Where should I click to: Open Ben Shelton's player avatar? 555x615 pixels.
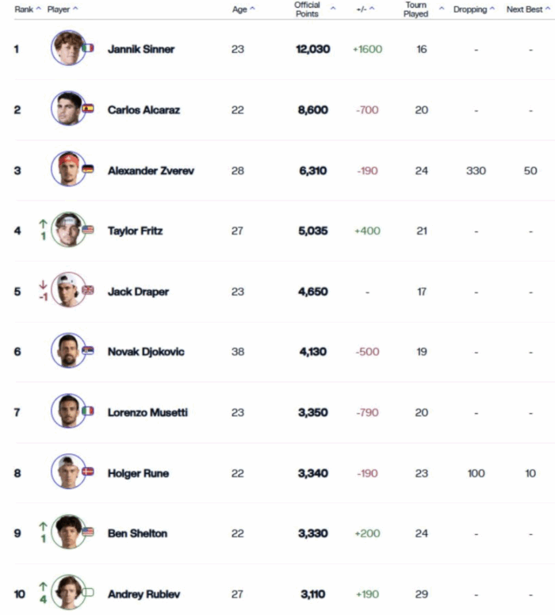tap(68, 532)
